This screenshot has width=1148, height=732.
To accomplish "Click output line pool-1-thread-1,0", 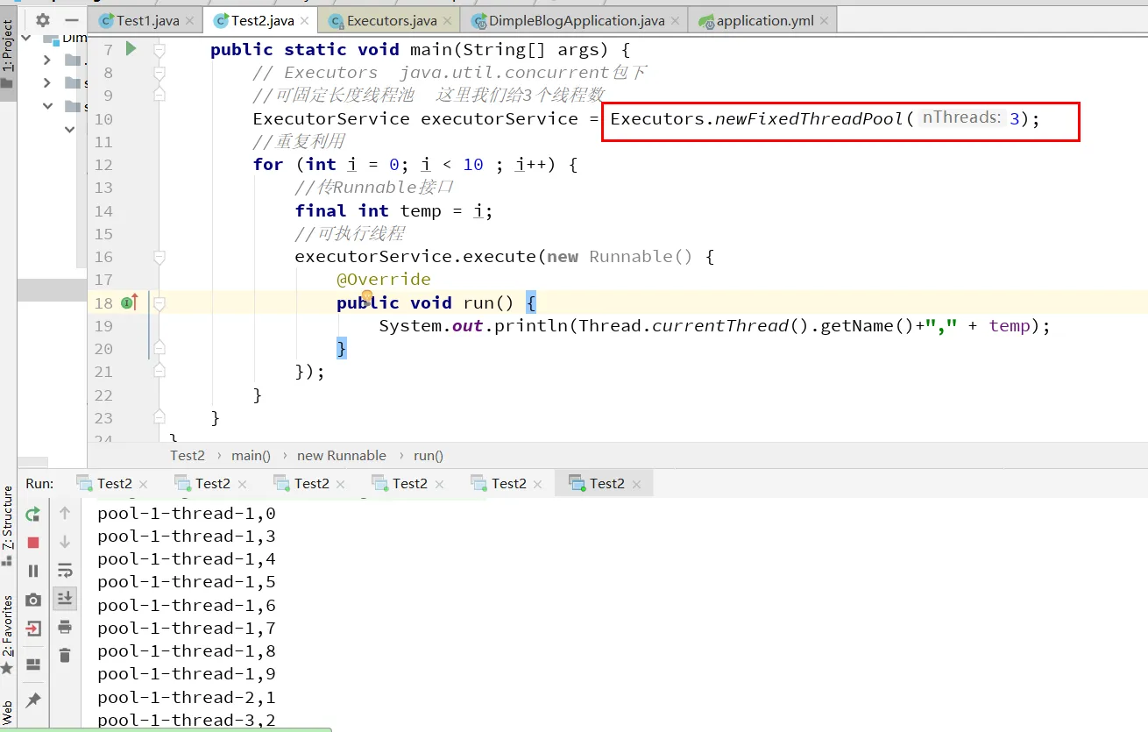I will 187,513.
